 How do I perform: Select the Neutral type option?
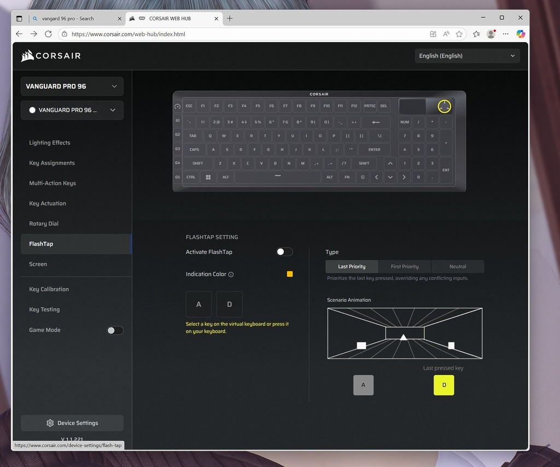pyautogui.click(x=458, y=267)
